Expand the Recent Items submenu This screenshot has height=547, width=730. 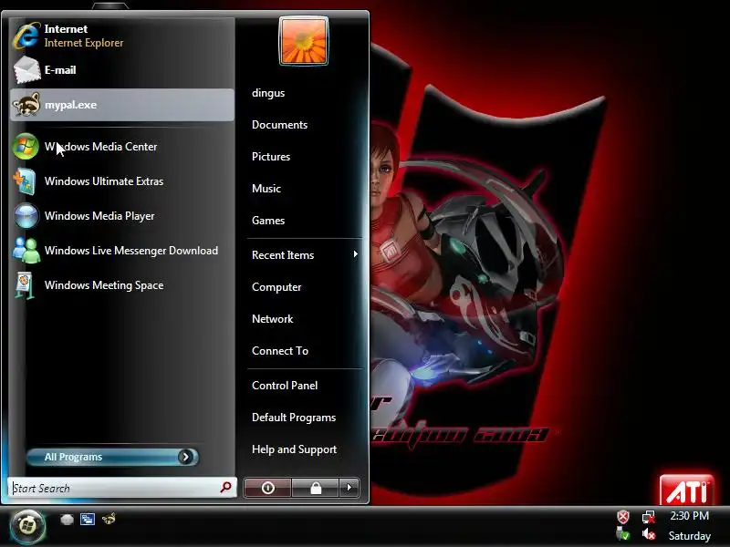[305, 255]
